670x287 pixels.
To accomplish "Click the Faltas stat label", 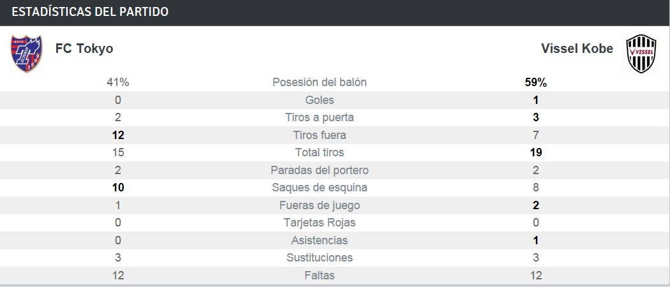I will point(319,276).
